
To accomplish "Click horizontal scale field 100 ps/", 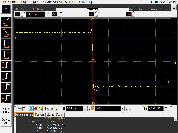I will click(74, 109).
